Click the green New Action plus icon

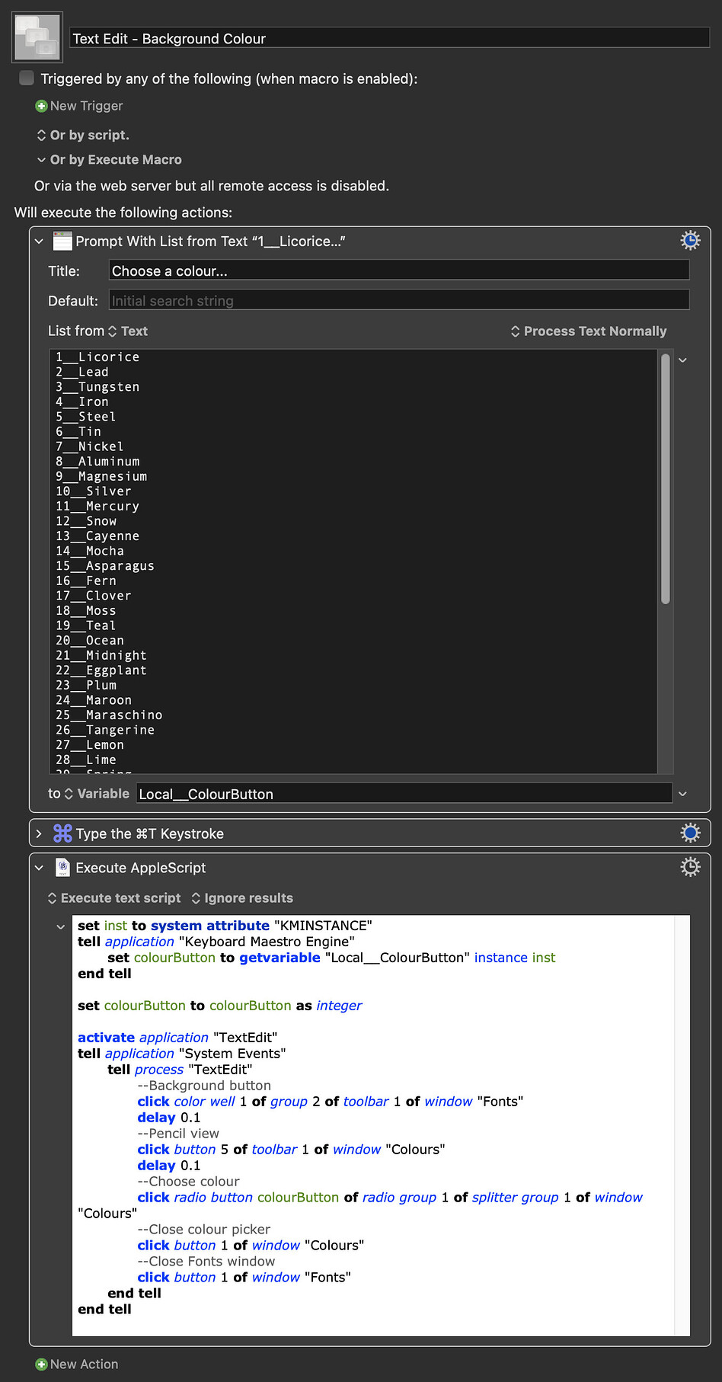pyautogui.click(x=41, y=1364)
